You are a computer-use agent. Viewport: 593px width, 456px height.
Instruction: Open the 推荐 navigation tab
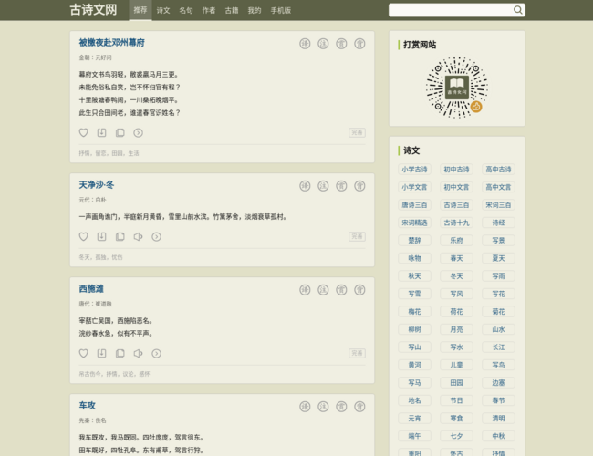point(140,10)
